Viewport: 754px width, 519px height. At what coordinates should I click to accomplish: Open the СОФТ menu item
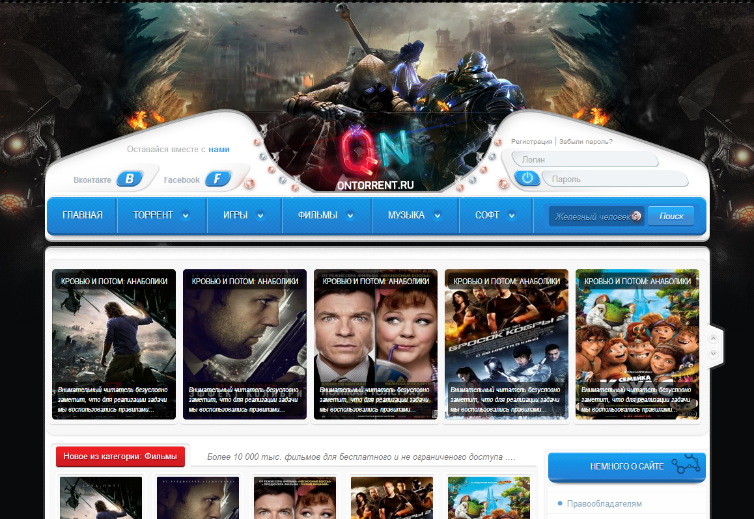[487, 215]
